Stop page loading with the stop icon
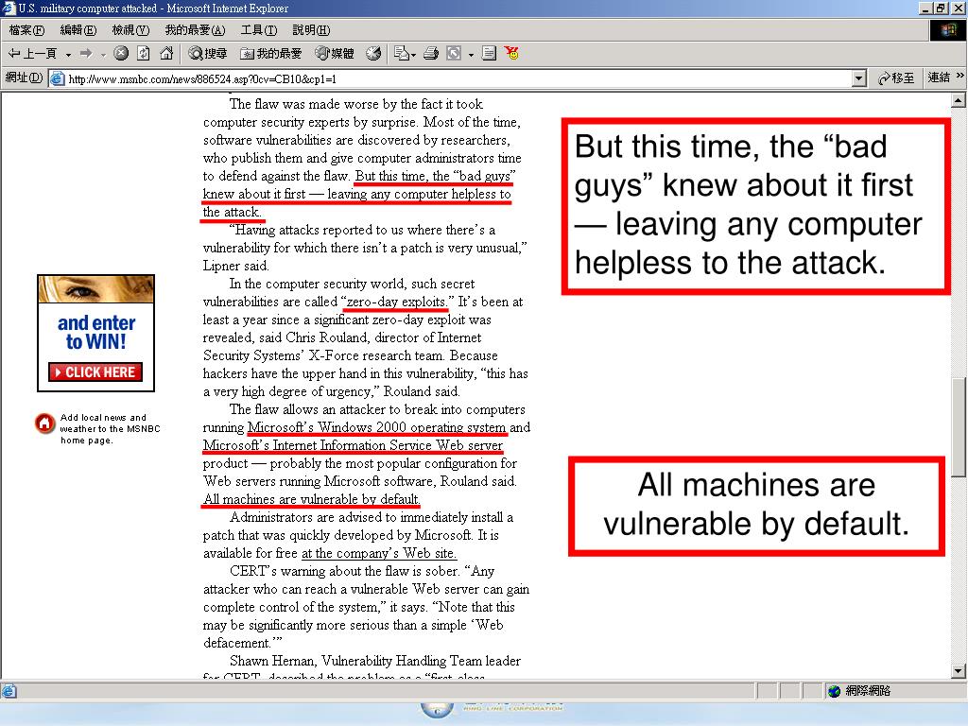The image size is (968, 726). click(121, 54)
